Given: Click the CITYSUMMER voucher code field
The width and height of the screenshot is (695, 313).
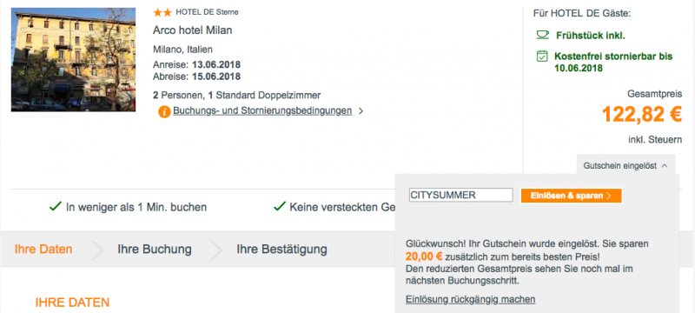Looking at the screenshot, I should [461, 195].
